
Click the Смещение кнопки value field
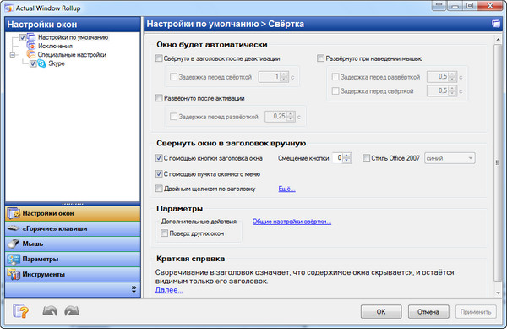tap(337, 158)
